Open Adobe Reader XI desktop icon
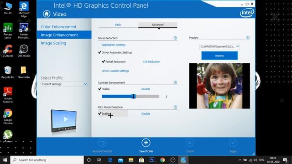 [x=8, y=95]
